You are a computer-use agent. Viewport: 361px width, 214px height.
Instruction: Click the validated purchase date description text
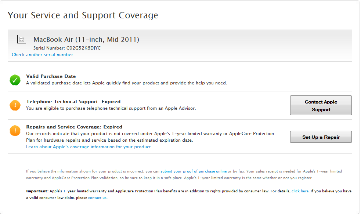(126, 83)
